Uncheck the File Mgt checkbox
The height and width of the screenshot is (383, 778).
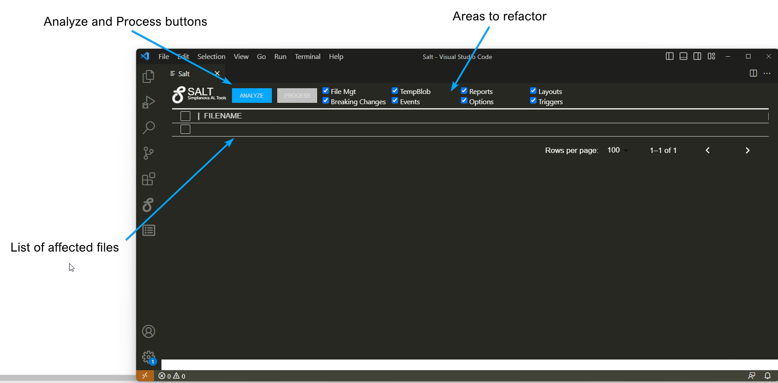click(x=326, y=91)
